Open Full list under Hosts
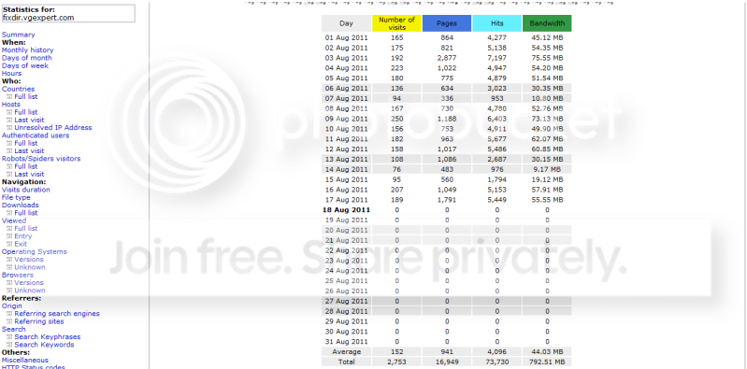Viewport: 747px width, 369px height. [x=26, y=112]
